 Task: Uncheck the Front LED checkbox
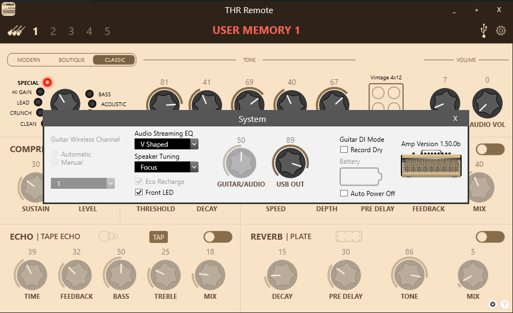pos(139,192)
